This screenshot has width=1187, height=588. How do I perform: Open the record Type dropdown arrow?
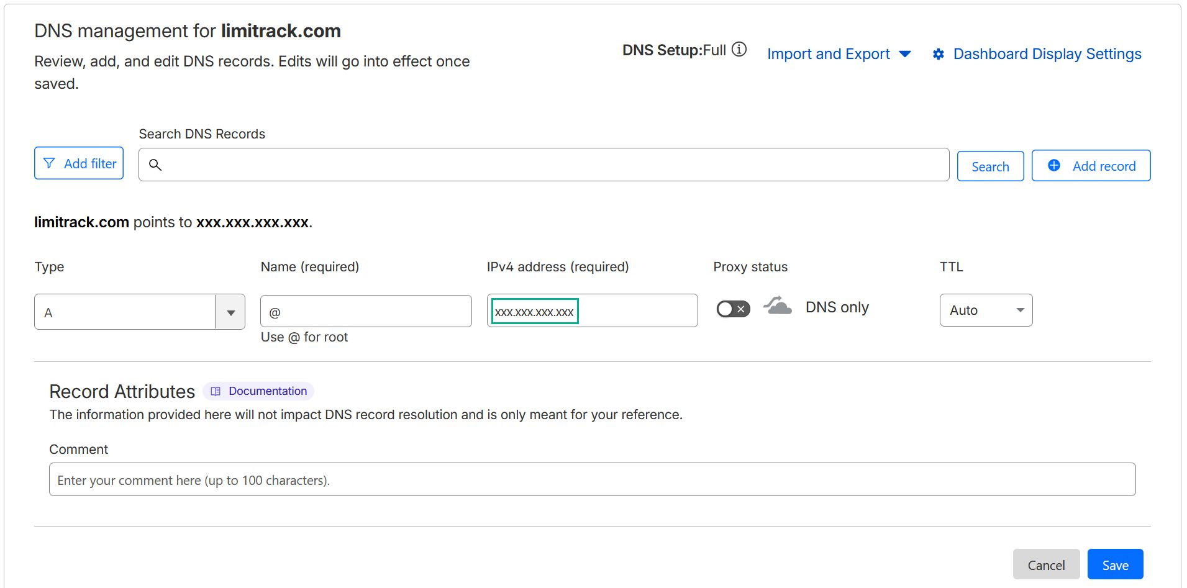(230, 312)
